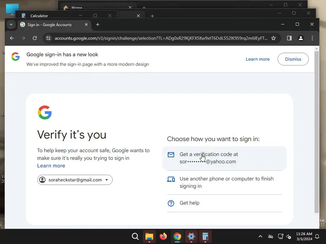
Task: Dismiss the new look banner
Action: point(293,59)
